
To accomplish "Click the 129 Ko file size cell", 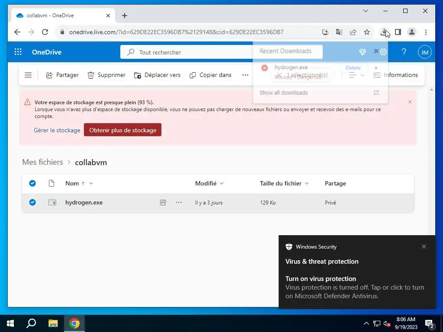I will click(268, 203).
